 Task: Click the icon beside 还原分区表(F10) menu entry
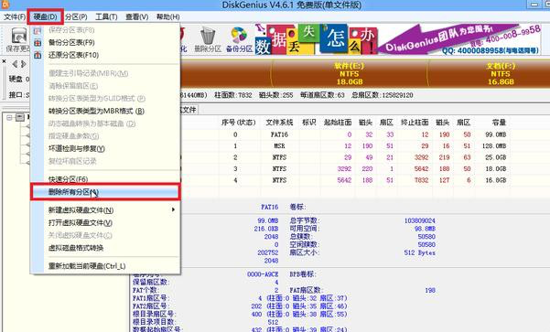38,55
